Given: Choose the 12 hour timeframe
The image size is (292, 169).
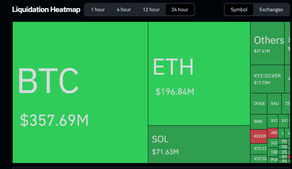Looking at the screenshot, I should tap(151, 10).
